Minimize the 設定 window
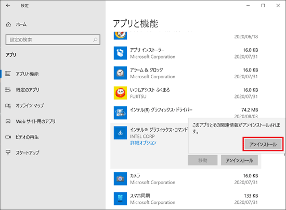286x210 pixels. (248, 6)
